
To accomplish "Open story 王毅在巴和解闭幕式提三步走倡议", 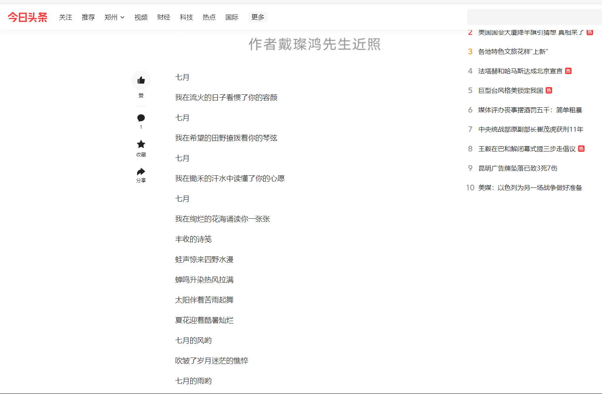I will (x=527, y=149).
